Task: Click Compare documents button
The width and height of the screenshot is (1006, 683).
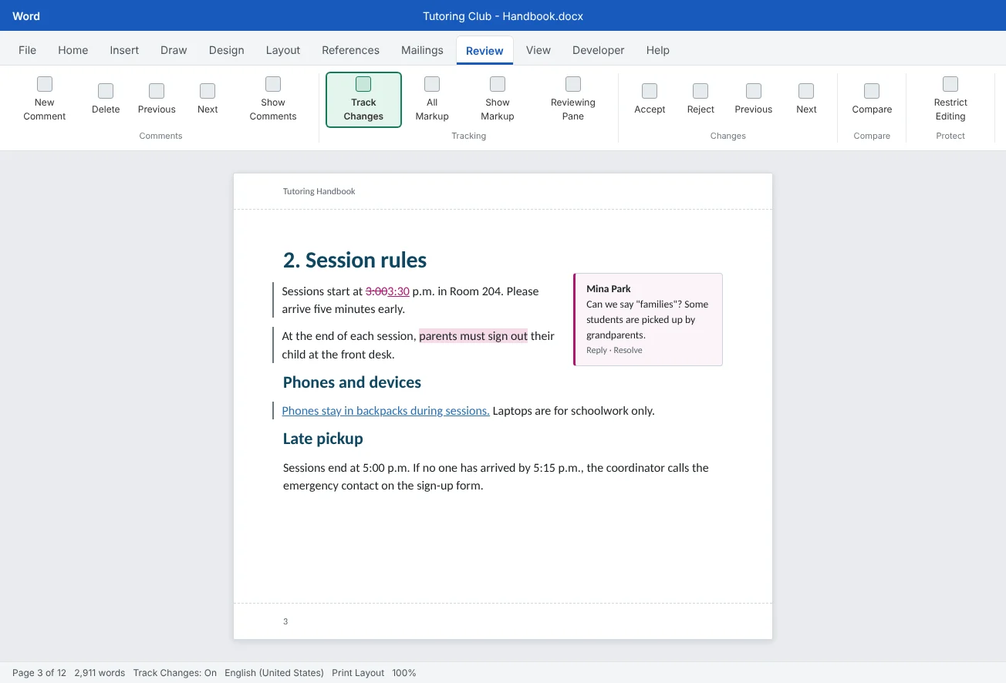Action: click(872, 99)
